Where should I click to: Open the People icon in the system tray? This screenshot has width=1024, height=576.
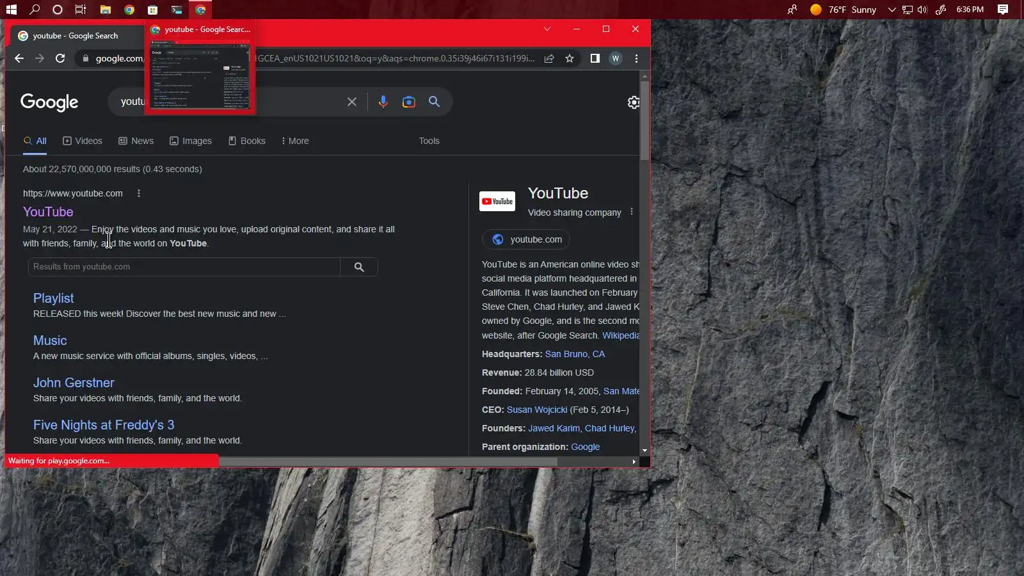(792, 10)
